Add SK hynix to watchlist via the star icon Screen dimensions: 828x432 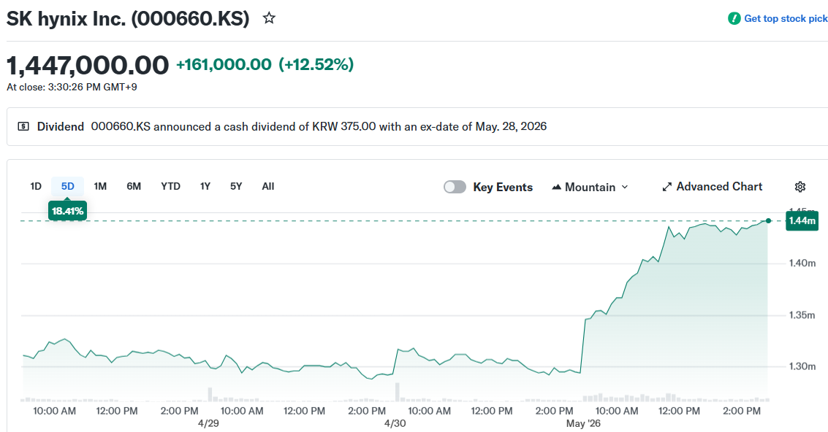270,18
